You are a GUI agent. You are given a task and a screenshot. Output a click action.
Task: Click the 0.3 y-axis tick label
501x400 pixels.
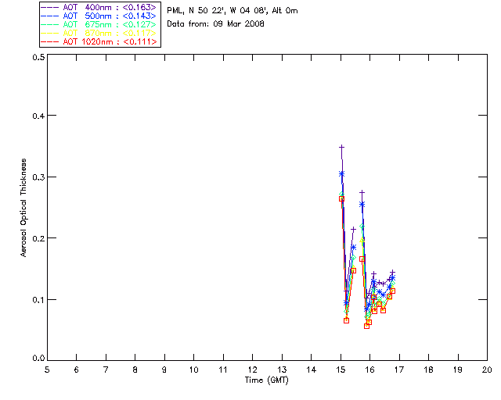(38, 177)
